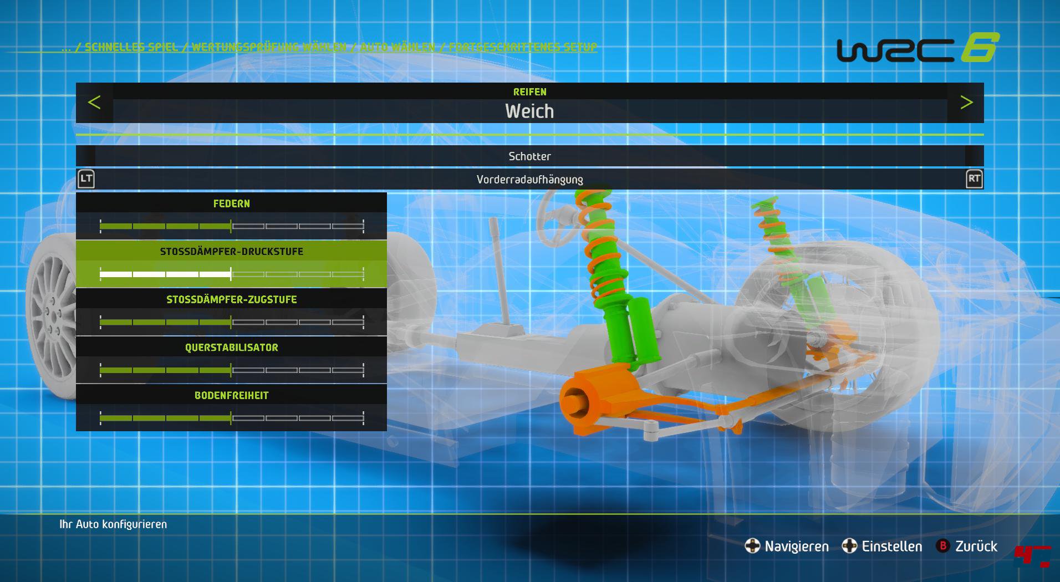Image resolution: width=1060 pixels, height=582 pixels.
Task: Select the Schotter surface bar
Action: click(x=529, y=156)
